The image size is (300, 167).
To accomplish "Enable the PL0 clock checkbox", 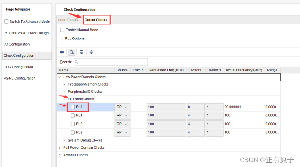I will [73, 107].
